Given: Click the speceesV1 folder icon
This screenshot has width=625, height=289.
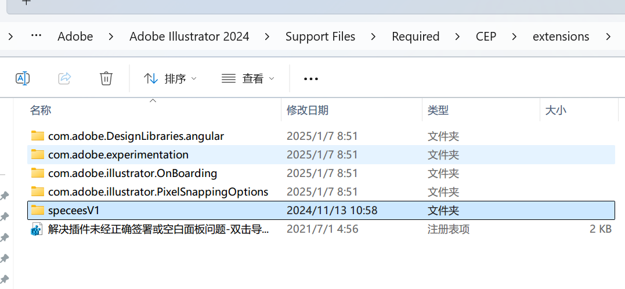Looking at the screenshot, I should point(38,209).
